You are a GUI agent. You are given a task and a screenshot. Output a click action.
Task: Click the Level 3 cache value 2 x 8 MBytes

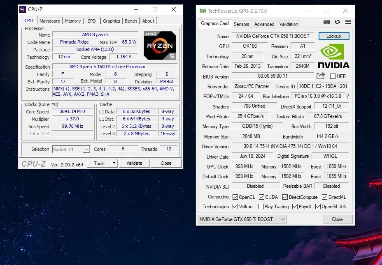(136, 134)
